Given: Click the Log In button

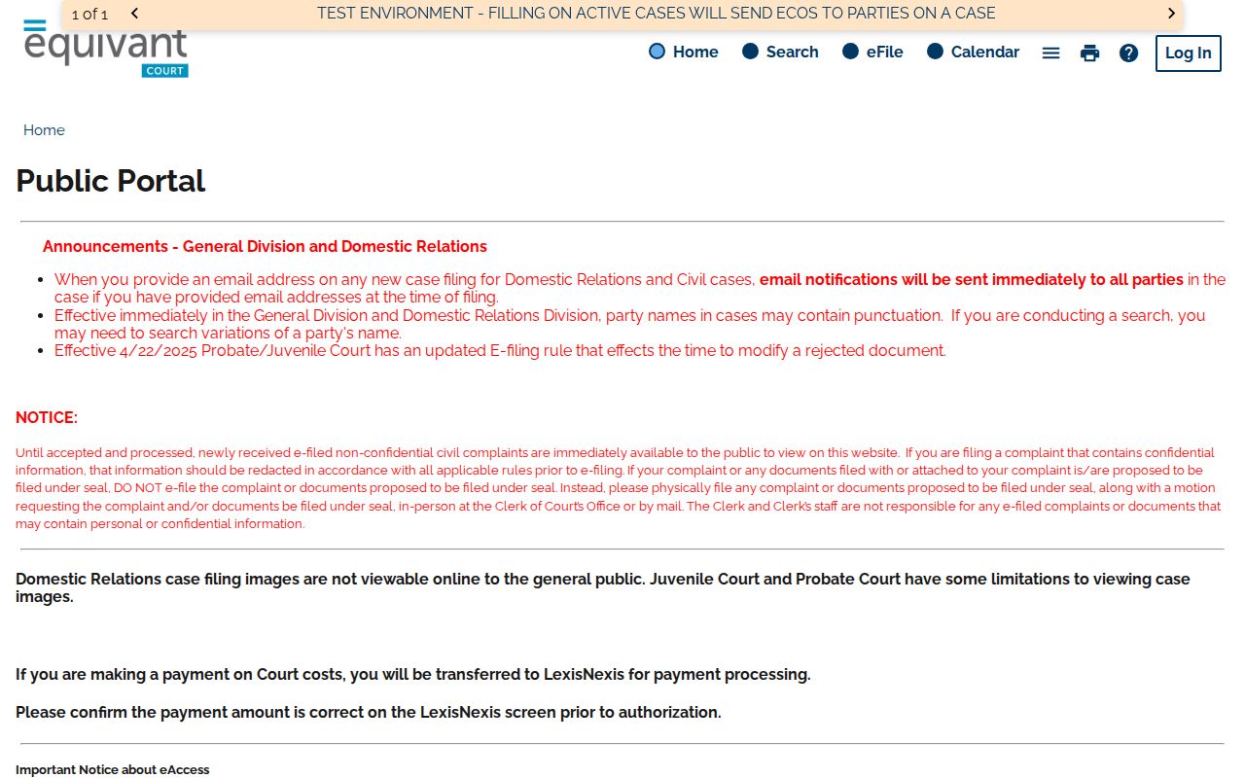Looking at the screenshot, I should click(1188, 53).
